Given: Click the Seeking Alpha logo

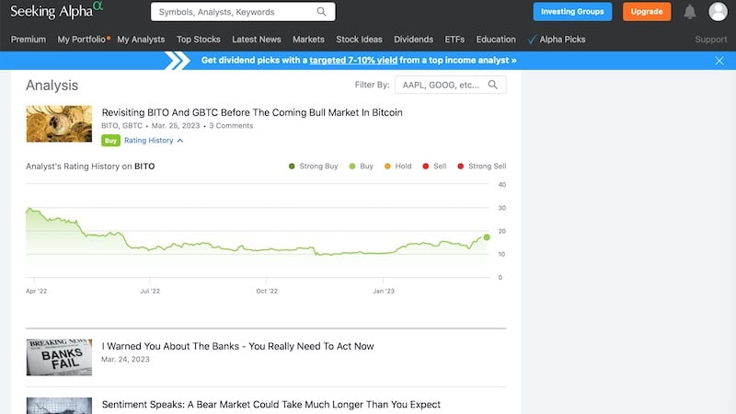Looking at the screenshot, I should (56, 10).
